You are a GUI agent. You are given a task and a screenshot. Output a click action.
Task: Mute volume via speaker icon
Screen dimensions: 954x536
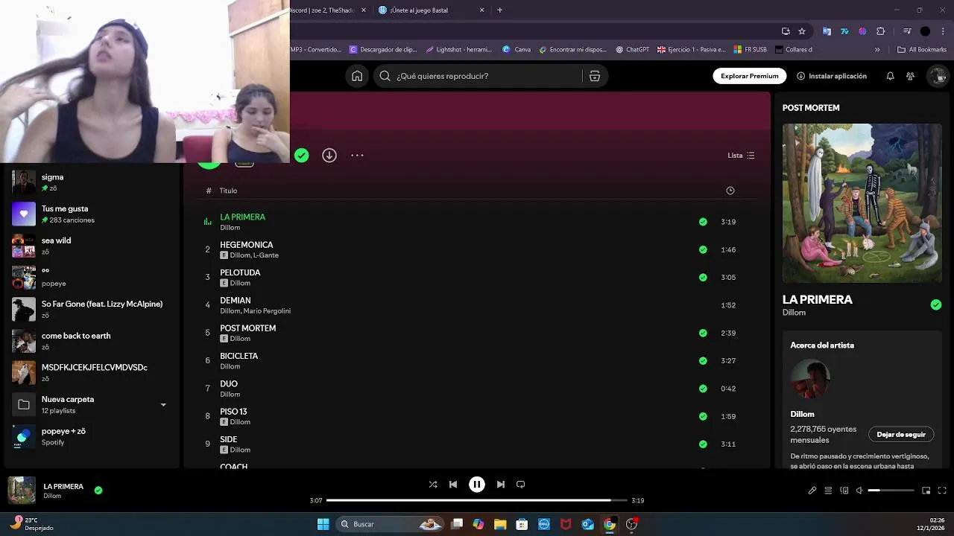[x=859, y=491]
